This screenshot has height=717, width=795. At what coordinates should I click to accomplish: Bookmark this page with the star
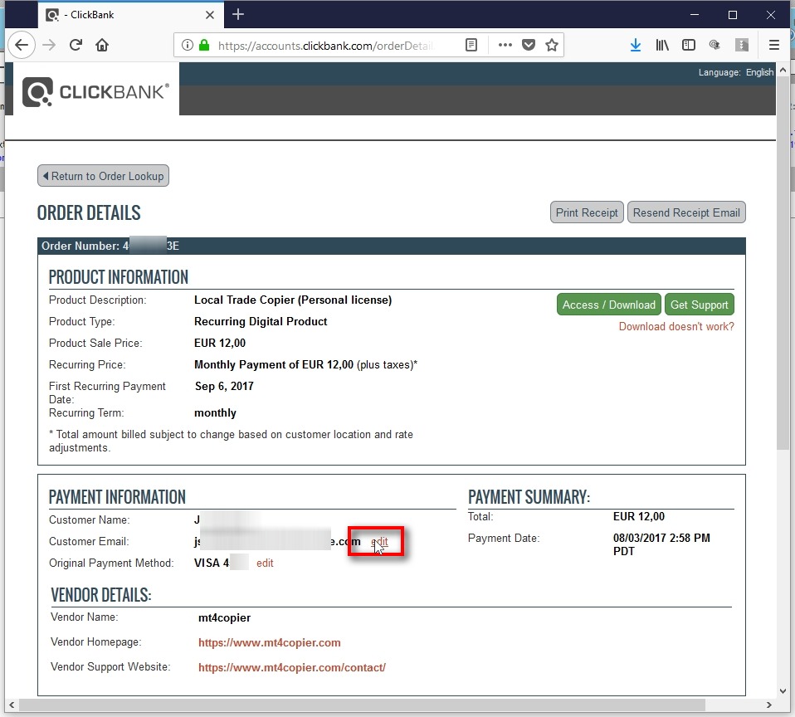pyautogui.click(x=552, y=45)
